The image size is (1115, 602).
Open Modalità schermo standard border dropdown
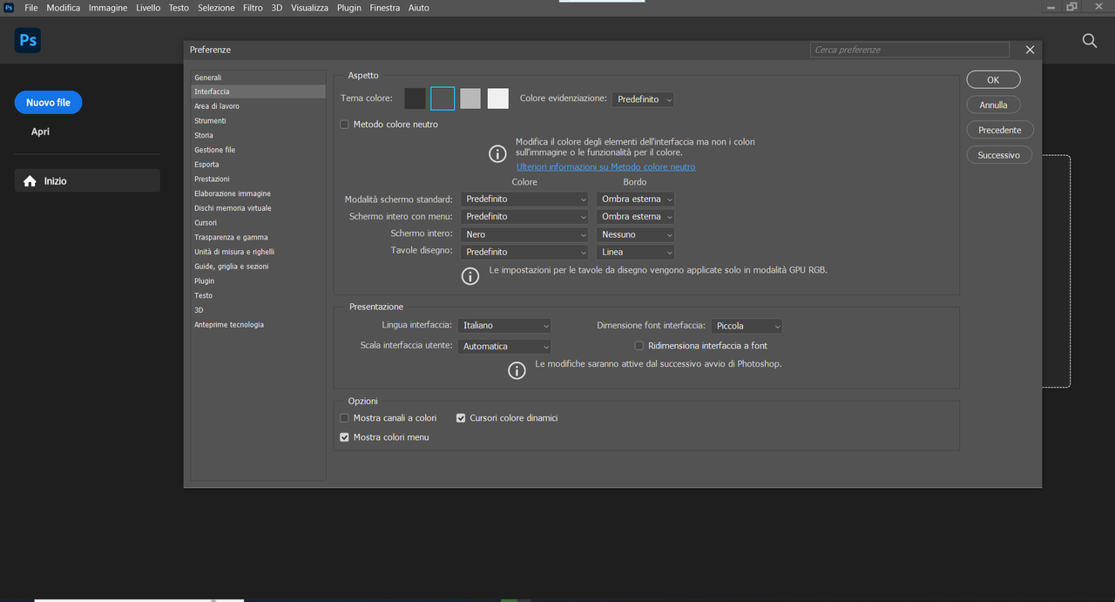tap(635, 199)
